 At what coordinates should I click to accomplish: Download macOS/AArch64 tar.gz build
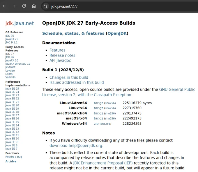tap(98, 113)
